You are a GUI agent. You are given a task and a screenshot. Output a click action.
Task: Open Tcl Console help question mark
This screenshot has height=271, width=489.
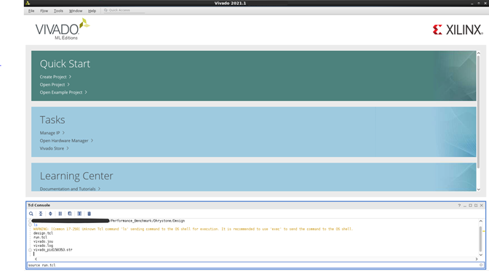tap(459, 206)
